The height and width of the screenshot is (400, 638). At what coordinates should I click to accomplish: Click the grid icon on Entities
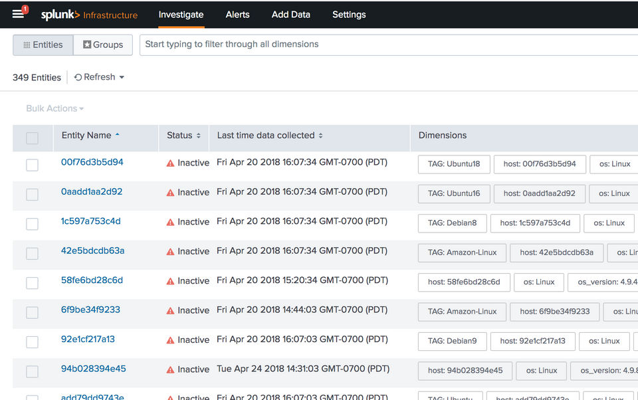[27, 45]
